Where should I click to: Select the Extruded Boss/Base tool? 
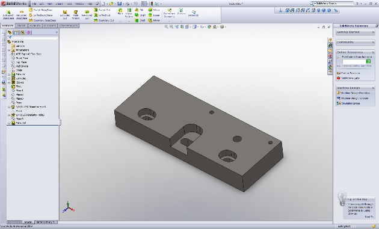(8, 14)
